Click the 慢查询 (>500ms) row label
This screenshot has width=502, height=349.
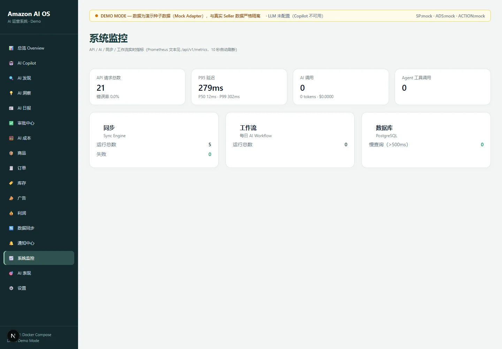click(x=389, y=144)
